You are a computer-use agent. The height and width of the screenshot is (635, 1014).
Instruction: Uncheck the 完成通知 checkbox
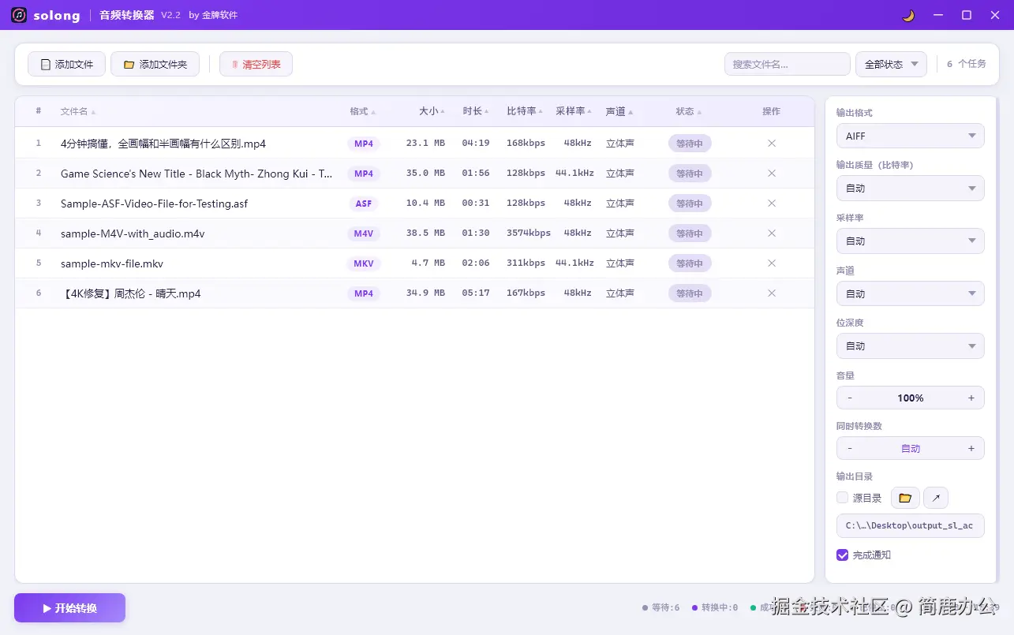(x=842, y=555)
